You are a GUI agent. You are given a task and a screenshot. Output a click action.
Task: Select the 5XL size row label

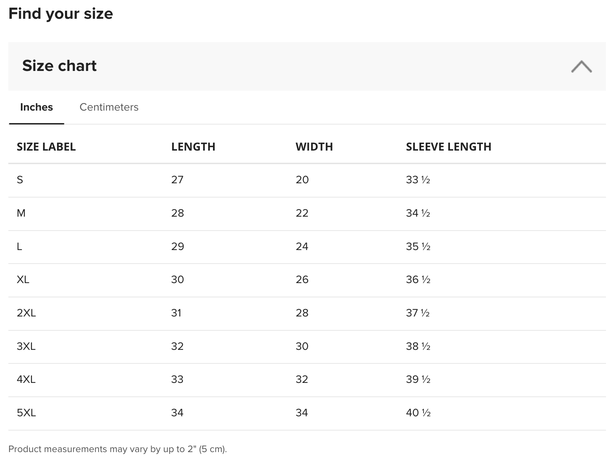click(x=26, y=413)
